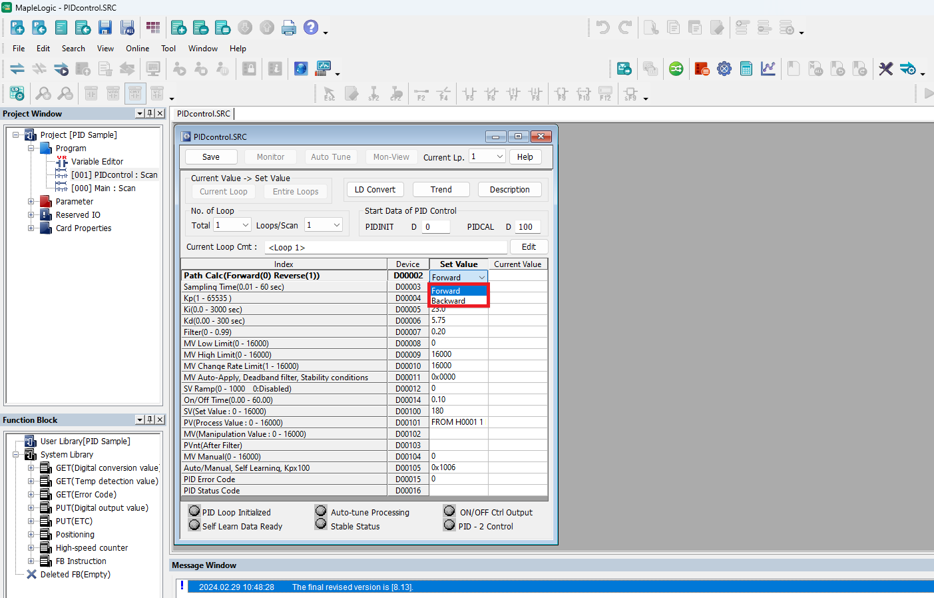The image size is (934, 598).
Task: Select Backward in the Path Calc dropdown list
Action: click(x=449, y=301)
